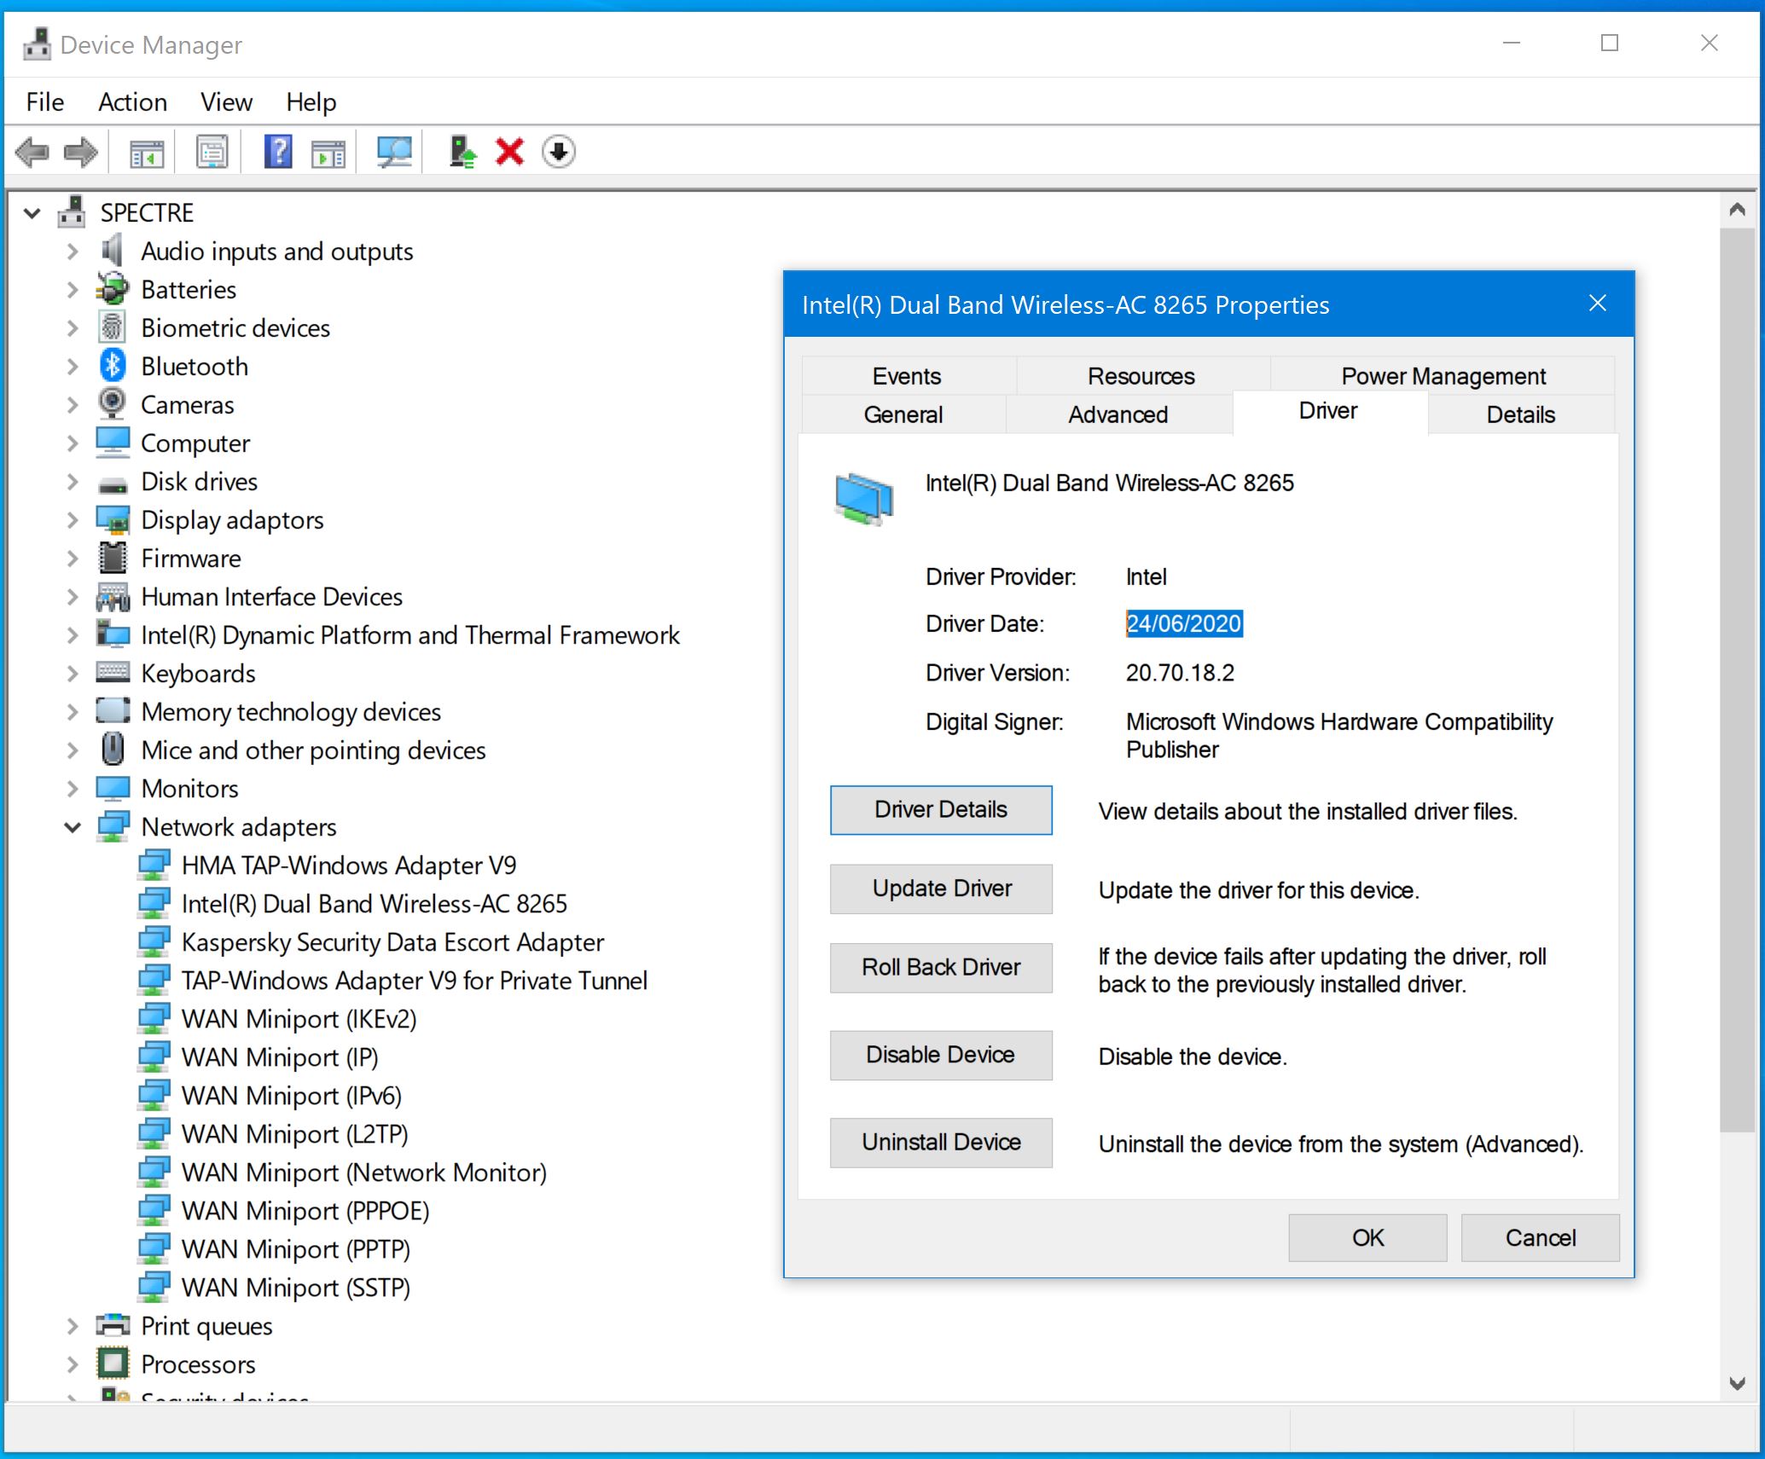Click the Back arrow toolbar icon
The image size is (1765, 1459).
click(32, 153)
